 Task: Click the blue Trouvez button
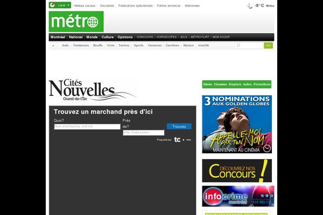[x=179, y=126]
